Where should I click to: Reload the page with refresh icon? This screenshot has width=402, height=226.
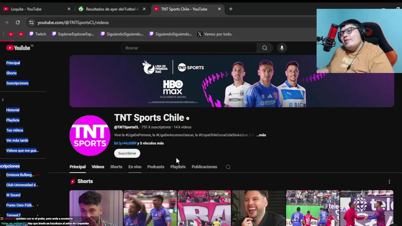(x=18, y=23)
